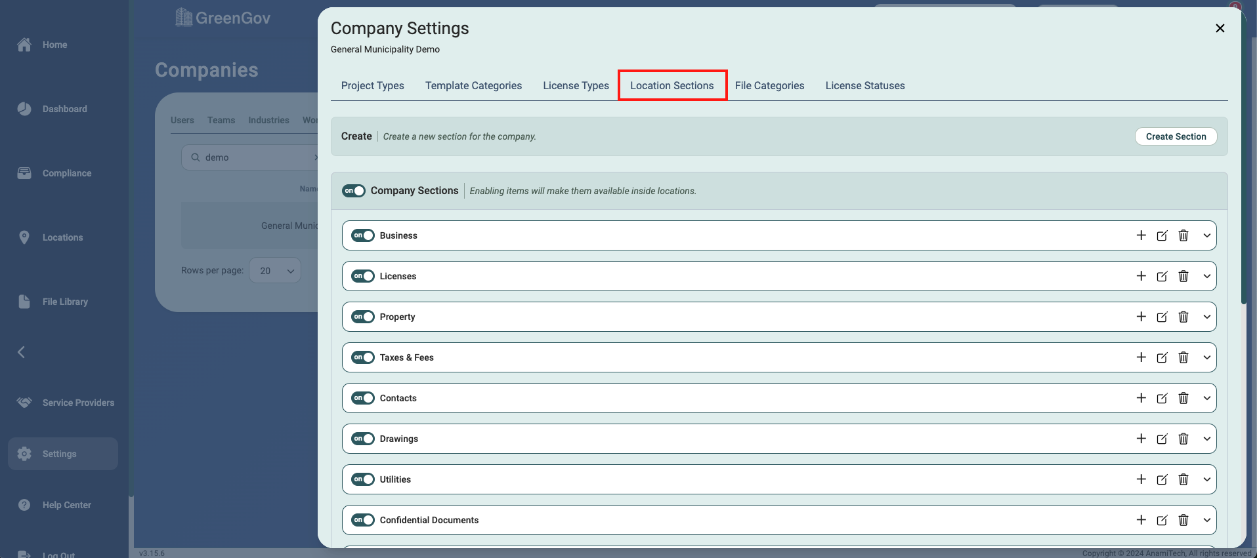Image resolution: width=1257 pixels, height=558 pixels.
Task: Open the License Statuses tab
Action: (x=864, y=86)
